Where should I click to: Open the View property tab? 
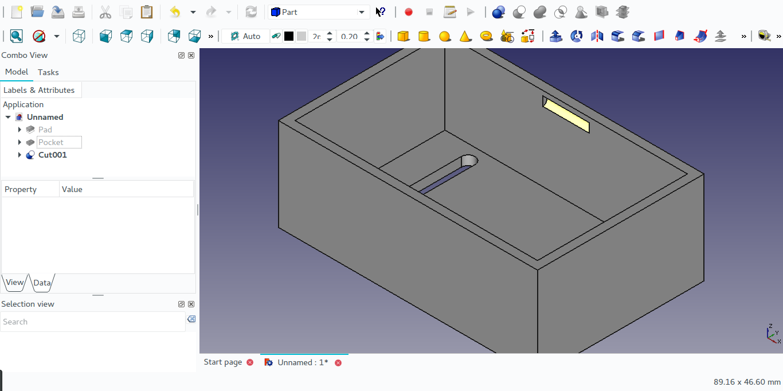(14, 283)
